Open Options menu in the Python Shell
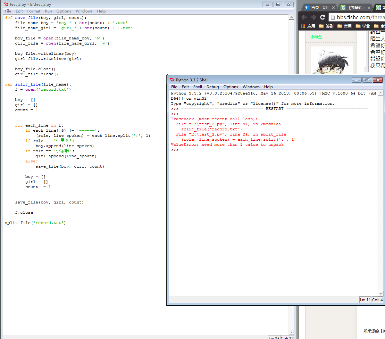Screen dimensions: 385x339 pos(230,87)
